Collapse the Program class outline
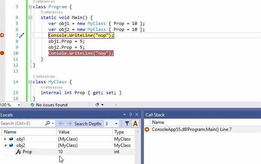 (30, 7)
